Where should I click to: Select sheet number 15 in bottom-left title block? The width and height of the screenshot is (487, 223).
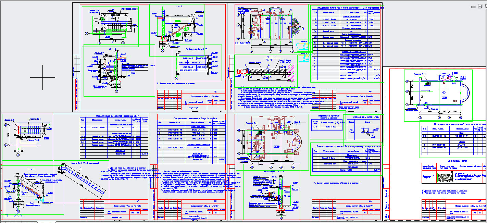pos(138,213)
